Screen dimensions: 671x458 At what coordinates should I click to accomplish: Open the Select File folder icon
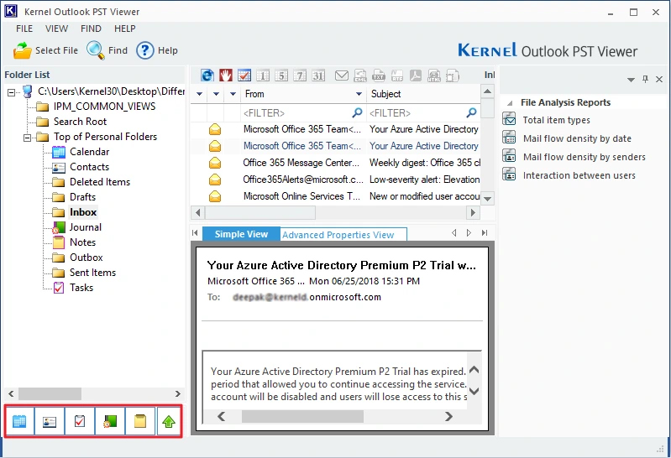[x=22, y=50]
